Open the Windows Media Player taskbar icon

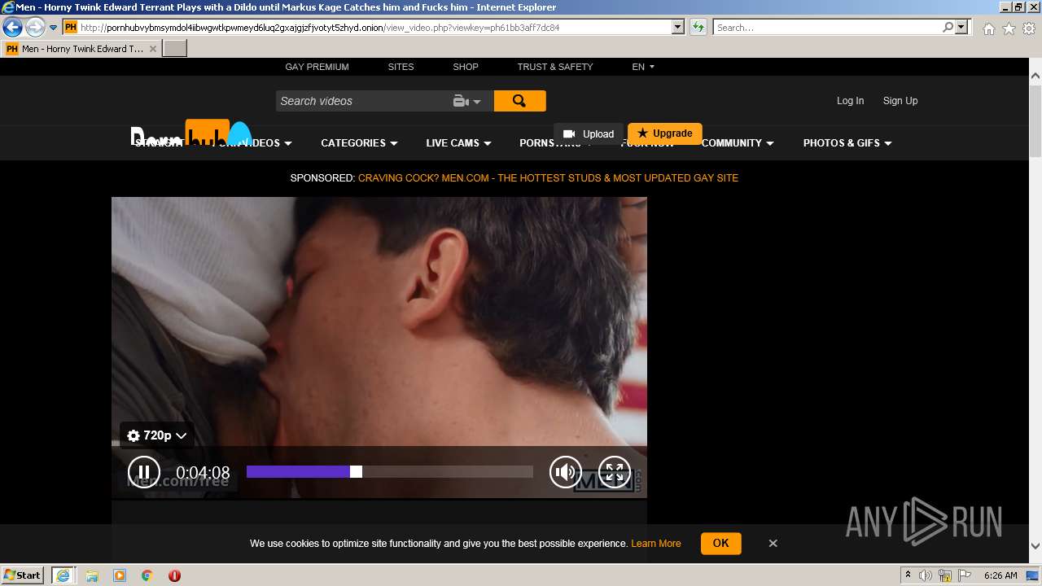click(120, 575)
